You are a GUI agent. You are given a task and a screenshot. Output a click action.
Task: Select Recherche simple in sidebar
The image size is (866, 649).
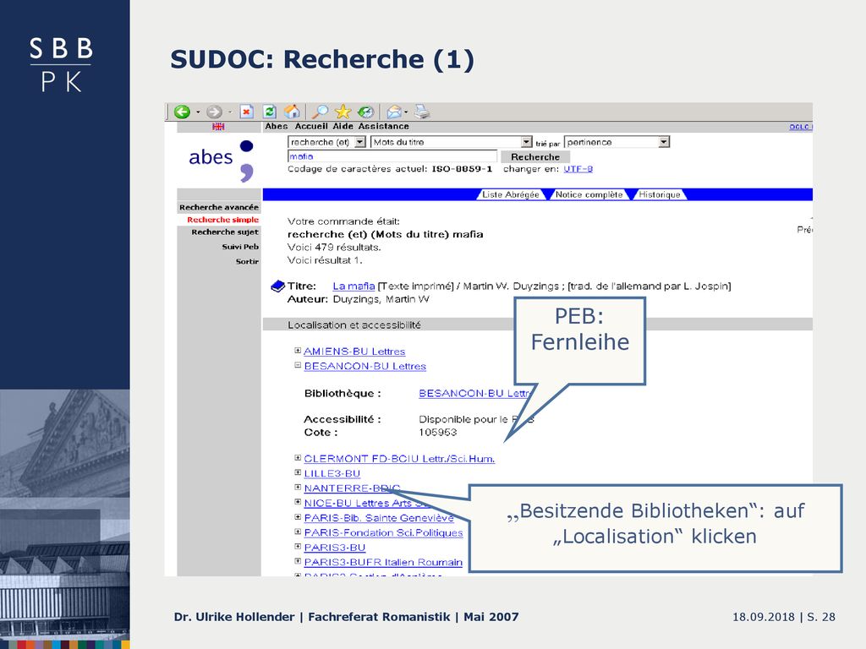222,220
